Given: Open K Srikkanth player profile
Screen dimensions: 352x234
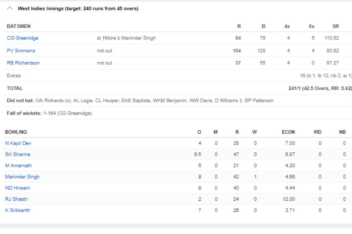Looking at the screenshot, I should 18,210.
